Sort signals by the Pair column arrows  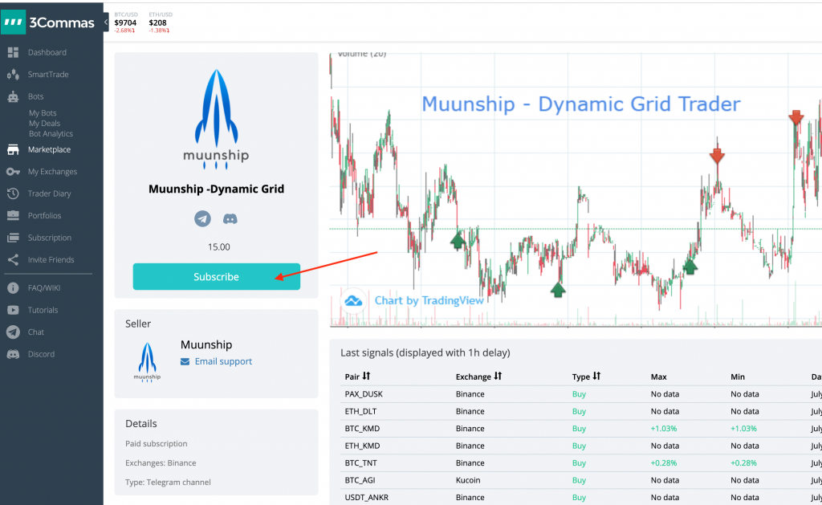pyautogui.click(x=366, y=376)
